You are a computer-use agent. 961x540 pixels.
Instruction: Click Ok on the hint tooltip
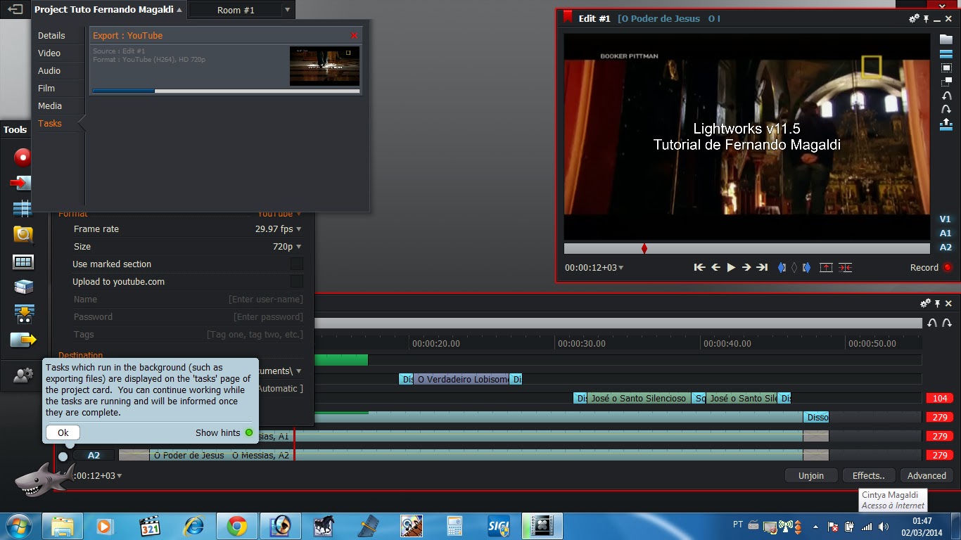point(63,432)
